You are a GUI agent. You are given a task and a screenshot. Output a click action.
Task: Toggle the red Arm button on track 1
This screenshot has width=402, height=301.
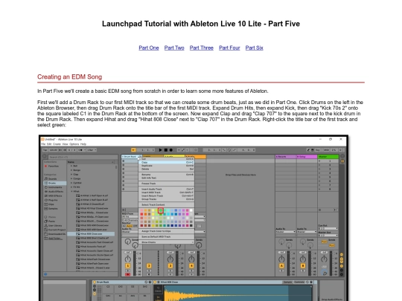(128, 275)
